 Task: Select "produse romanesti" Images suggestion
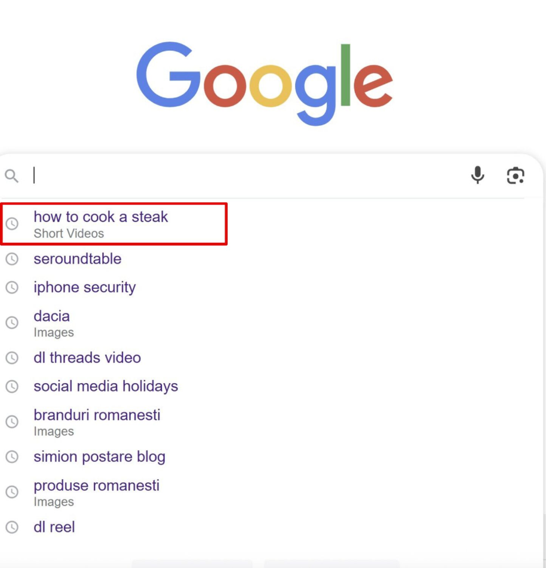96,486
